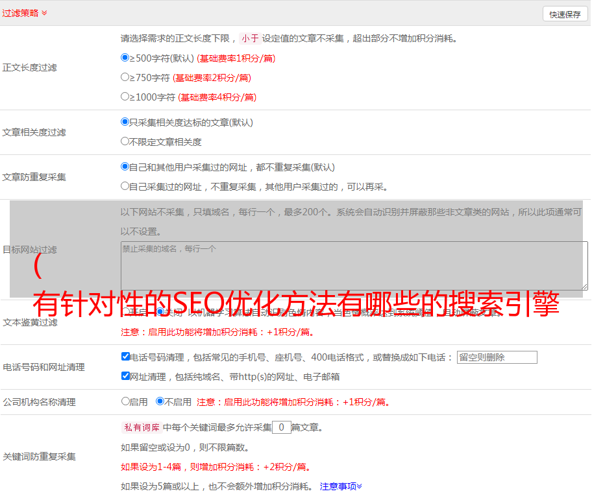Toggle the 网址清理 checkbox

pyautogui.click(x=125, y=375)
